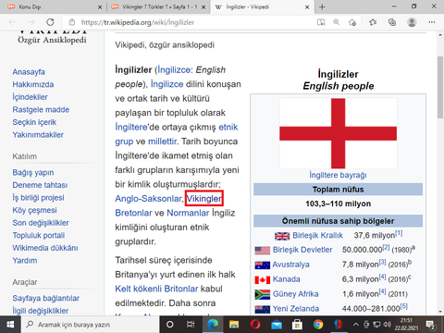Open Google Chrome from the taskbar

318,325
